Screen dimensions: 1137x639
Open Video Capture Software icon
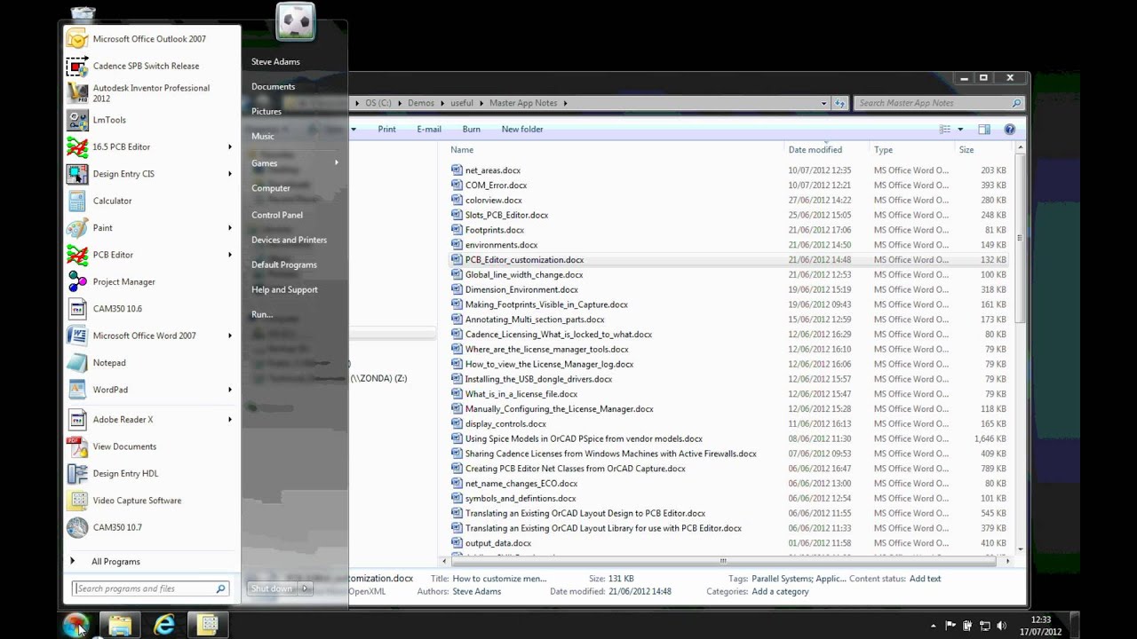click(78, 501)
